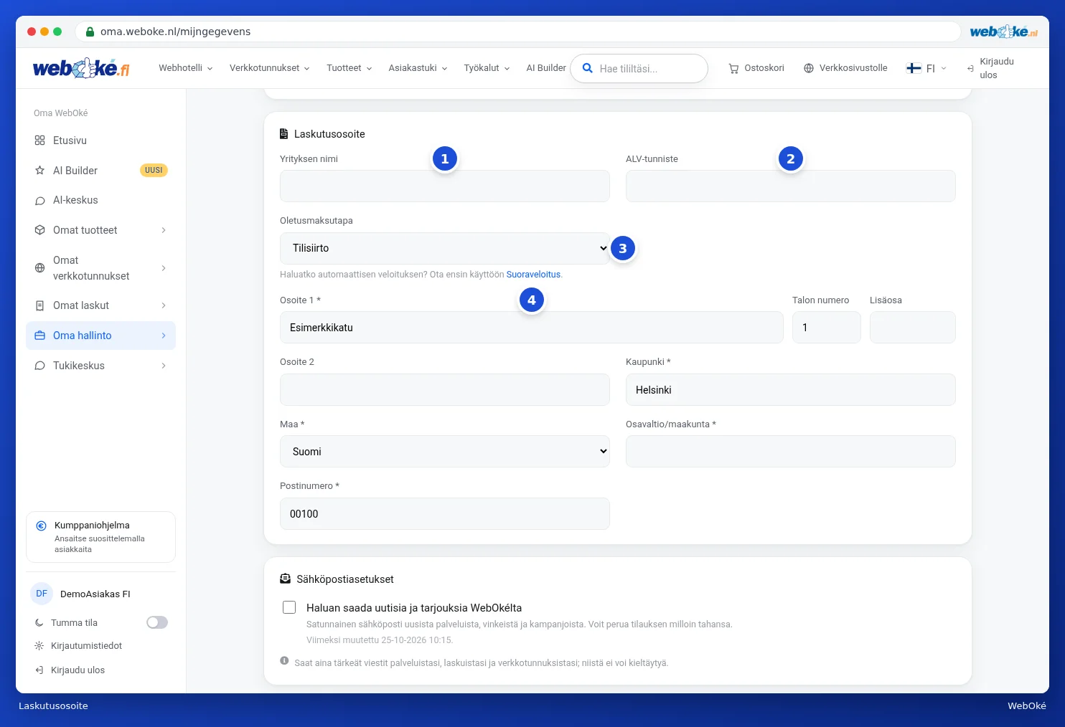Click the Kirjautumistiedot gear icon
The width and height of the screenshot is (1065, 727).
click(39, 646)
